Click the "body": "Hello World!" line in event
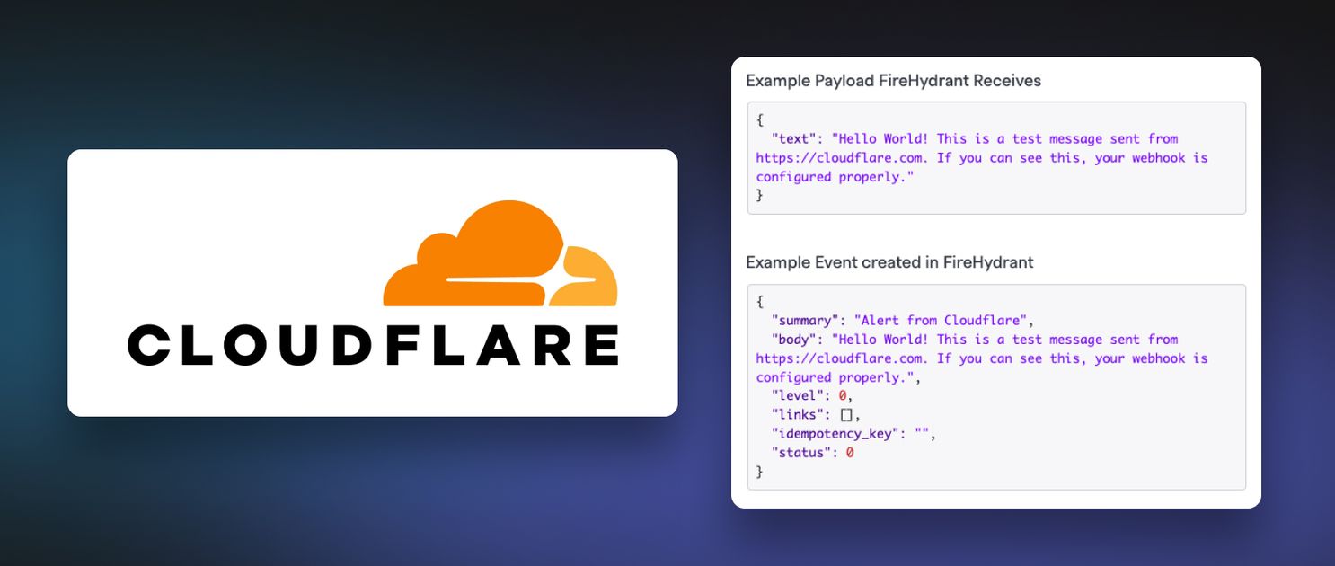Image resolution: width=1335 pixels, height=566 pixels. (x=974, y=339)
